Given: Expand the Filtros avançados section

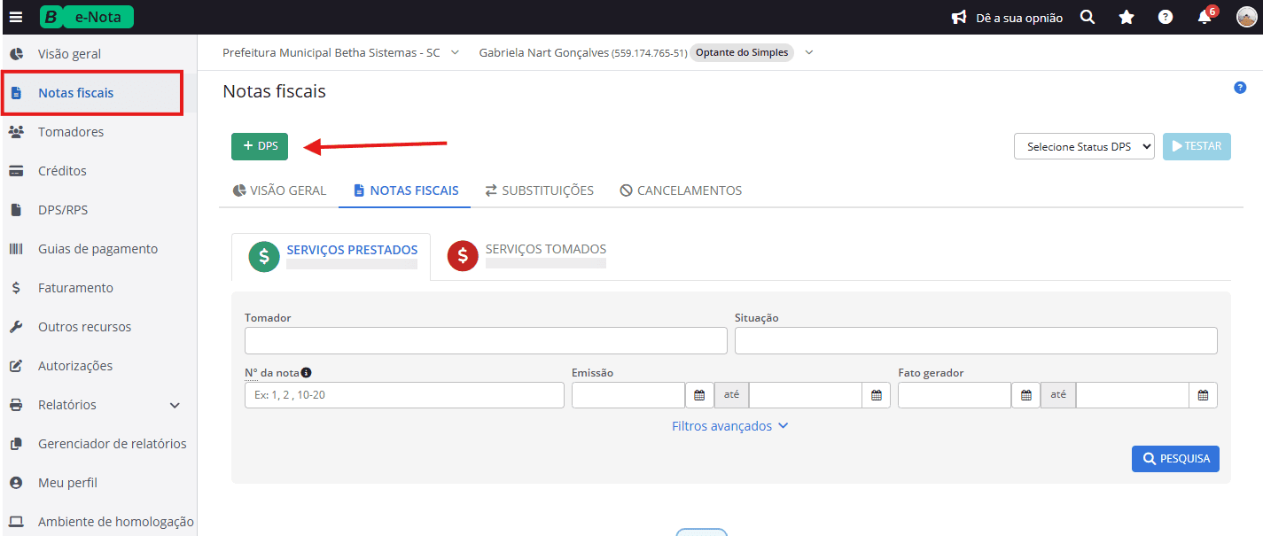Looking at the screenshot, I should coord(729,426).
